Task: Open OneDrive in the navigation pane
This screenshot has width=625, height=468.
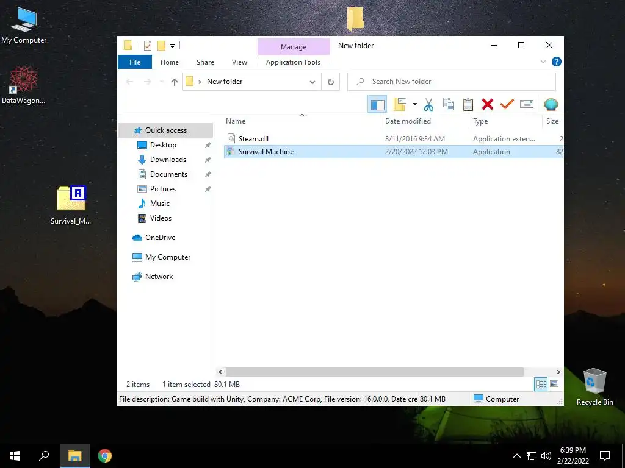Action: point(160,238)
